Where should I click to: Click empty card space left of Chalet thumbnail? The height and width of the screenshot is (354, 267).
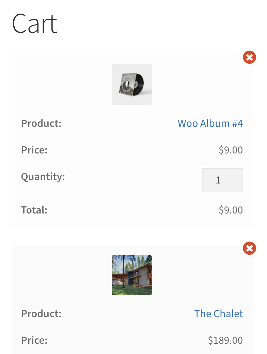61,275
